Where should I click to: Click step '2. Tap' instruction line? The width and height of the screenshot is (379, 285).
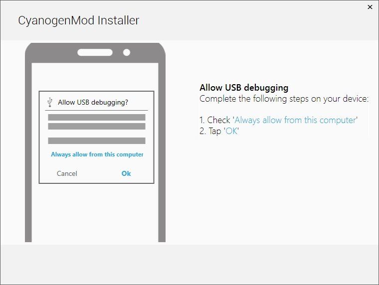click(x=219, y=131)
